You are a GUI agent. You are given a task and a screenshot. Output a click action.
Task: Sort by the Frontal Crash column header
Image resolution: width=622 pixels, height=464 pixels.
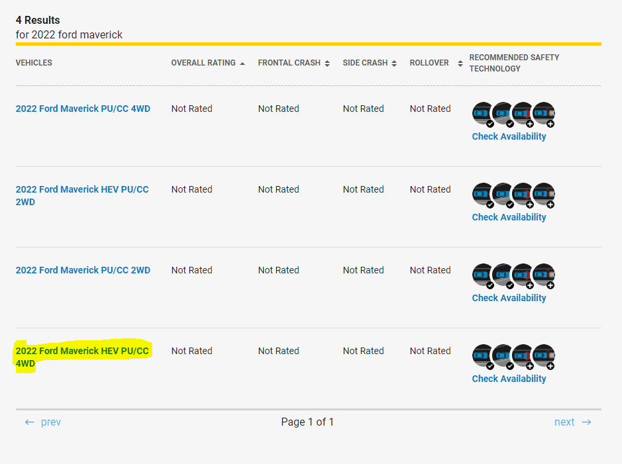click(289, 63)
